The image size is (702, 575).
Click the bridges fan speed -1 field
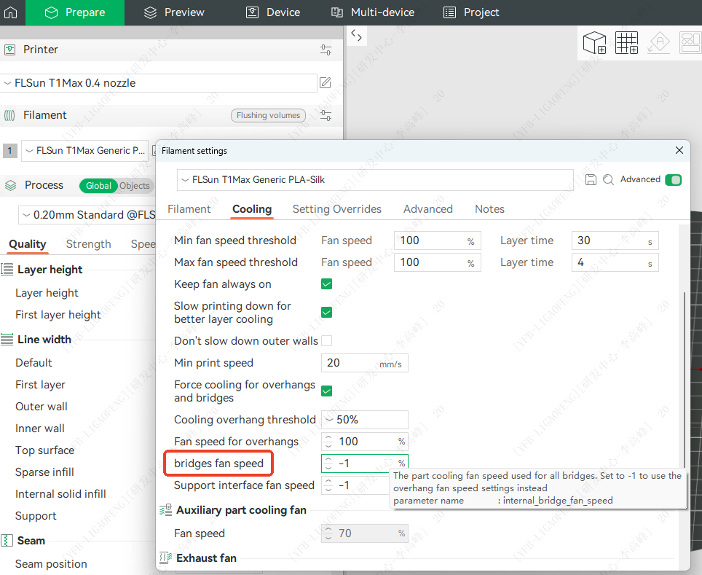pos(364,463)
